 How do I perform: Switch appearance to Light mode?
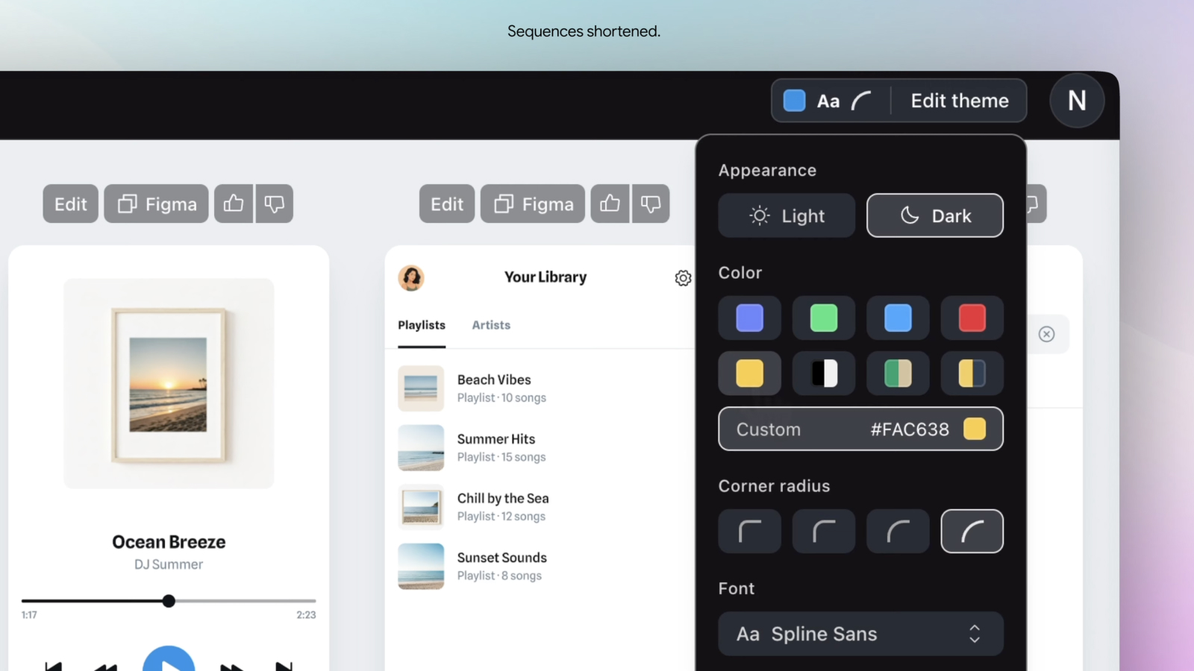coord(786,215)
